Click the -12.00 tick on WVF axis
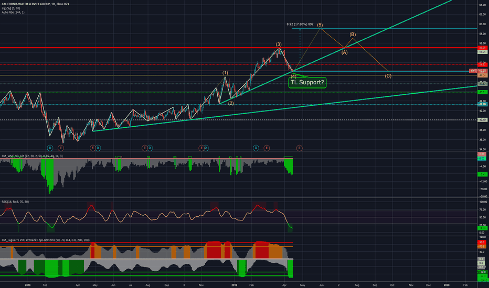The width and height of the screenshot is (489, 288). pos(483,181)
